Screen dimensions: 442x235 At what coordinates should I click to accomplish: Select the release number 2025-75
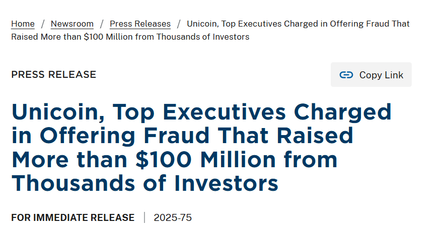click(x=173, y=217)
